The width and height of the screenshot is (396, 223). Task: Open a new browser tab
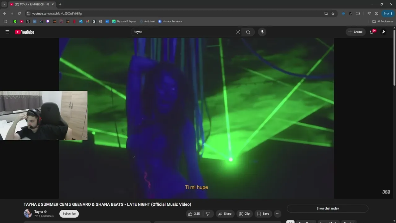(60, 4)
